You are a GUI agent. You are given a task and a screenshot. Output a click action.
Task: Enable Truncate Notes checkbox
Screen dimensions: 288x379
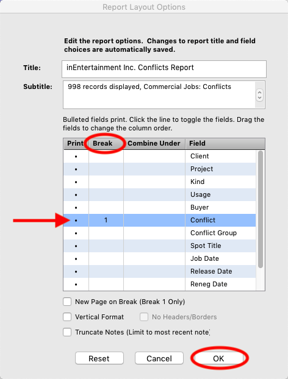point(67,332)
